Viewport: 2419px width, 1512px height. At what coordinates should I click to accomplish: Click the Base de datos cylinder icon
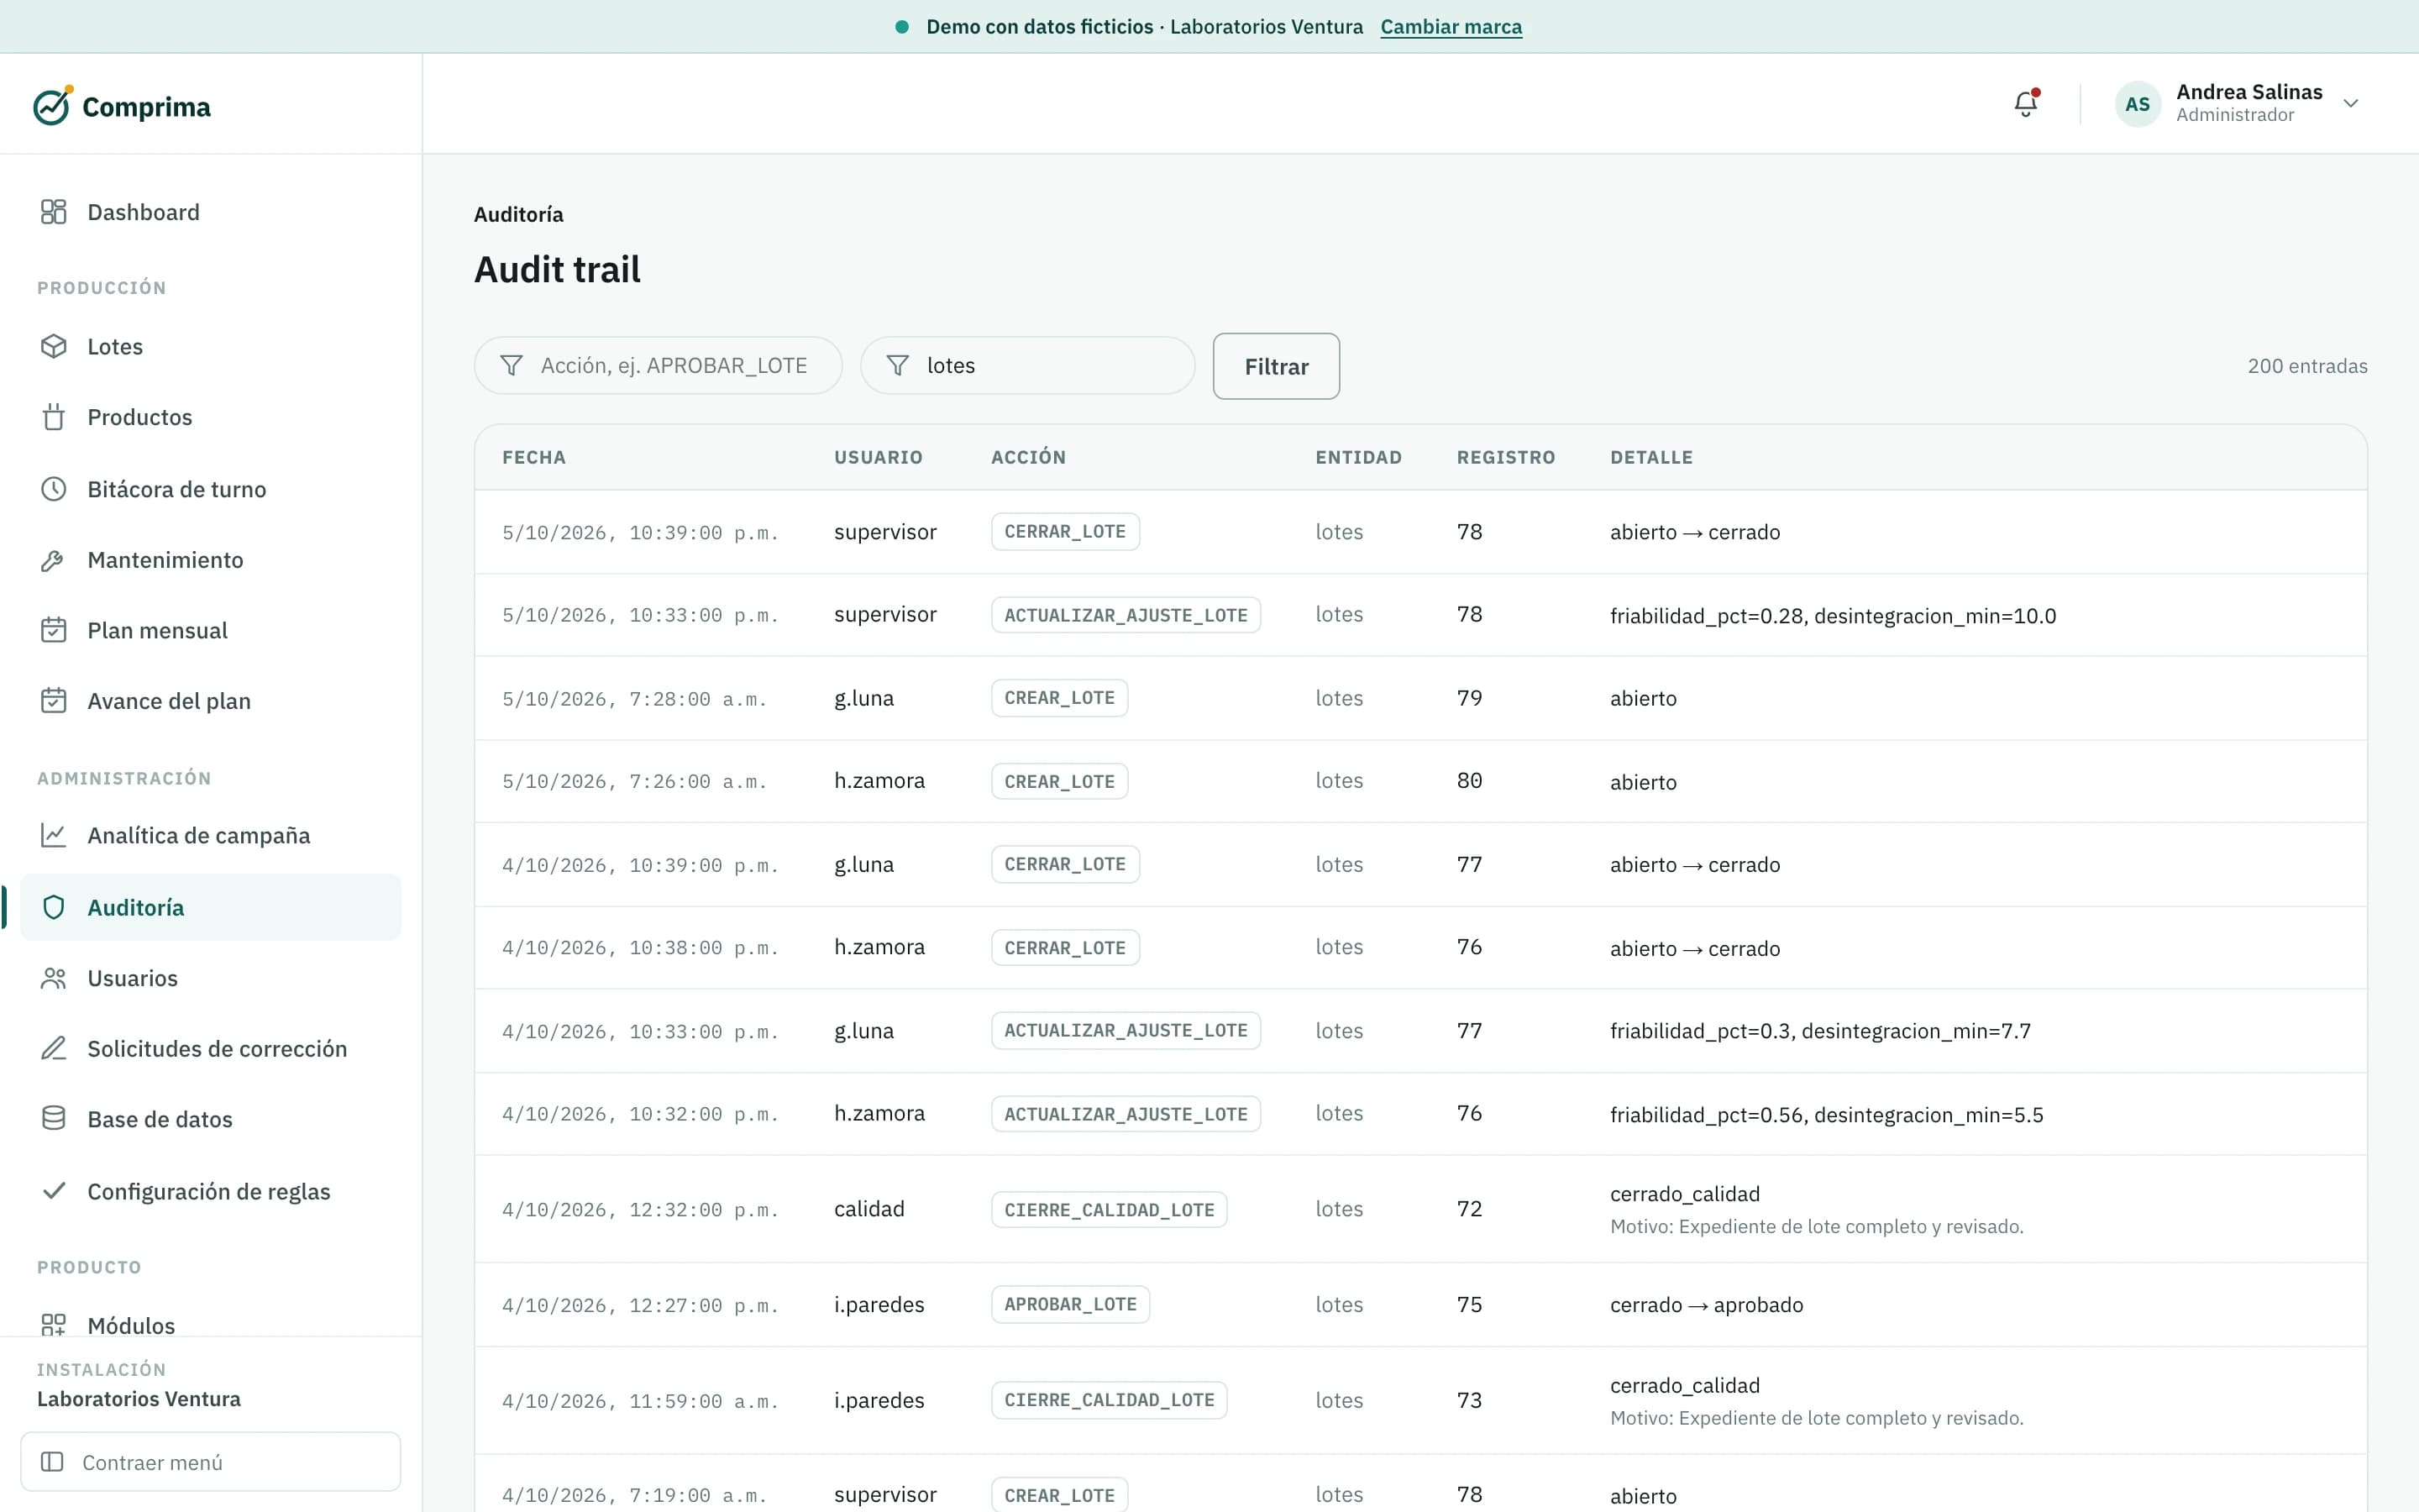click(x=53, y=1119)
